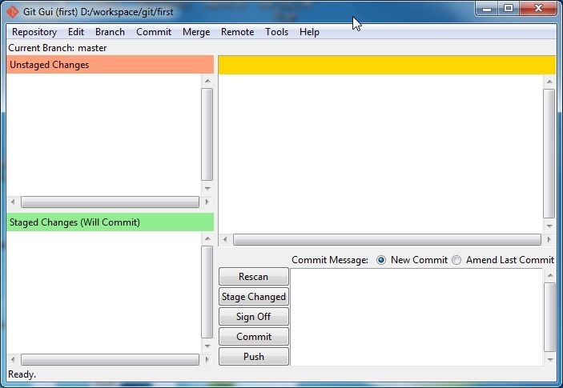The image size is (563, 388).
Task: Click up arrow of diff pane scrollbar
Action: (x=549, y=82)
